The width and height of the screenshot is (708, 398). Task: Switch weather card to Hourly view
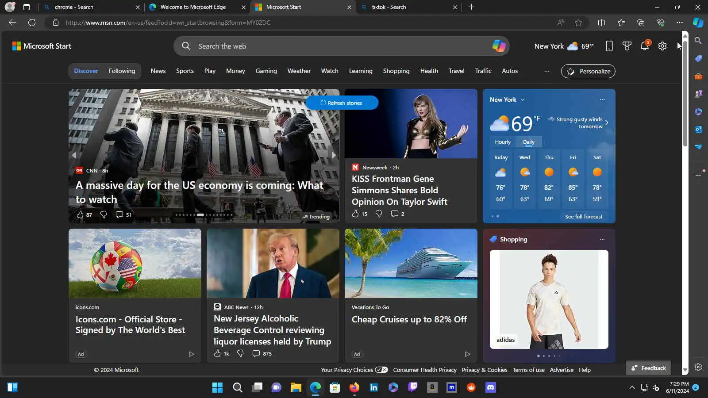pyautogui.click(x=503, y=142)
